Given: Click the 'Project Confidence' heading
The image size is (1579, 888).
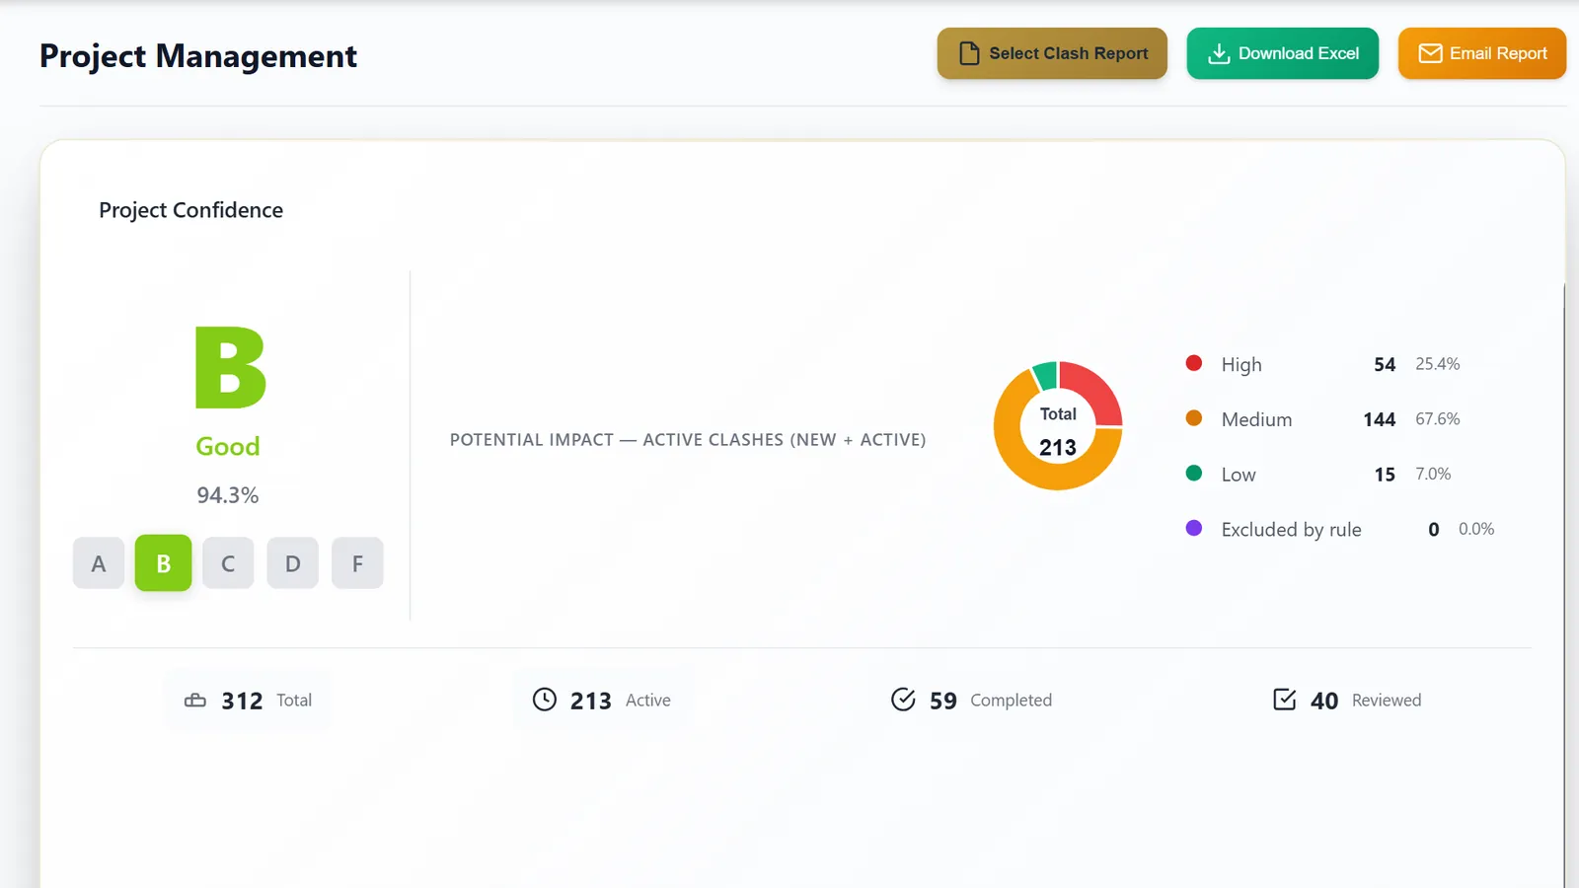Looking at the screenshot, I should tap(190, 210).
